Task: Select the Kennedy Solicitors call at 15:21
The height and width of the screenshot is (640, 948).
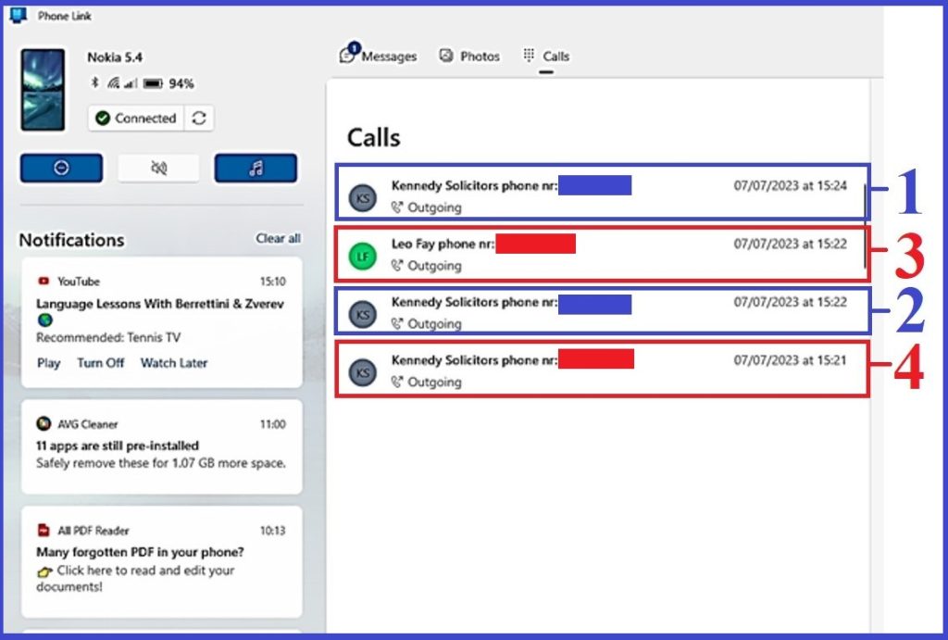Action: (x=602, y=370)
